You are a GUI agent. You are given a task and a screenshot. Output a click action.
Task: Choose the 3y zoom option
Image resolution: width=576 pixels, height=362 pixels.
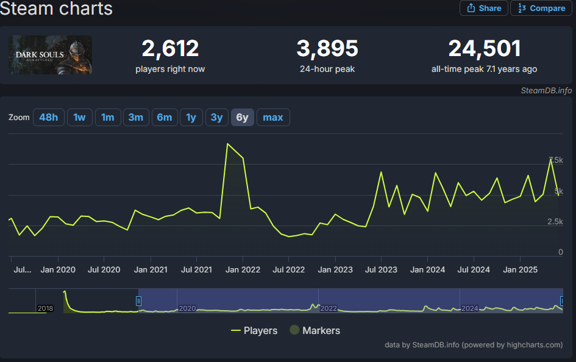[217, 118]
